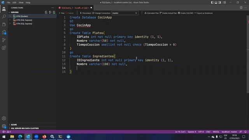Open the Explorer view with badge

point(4,32)
